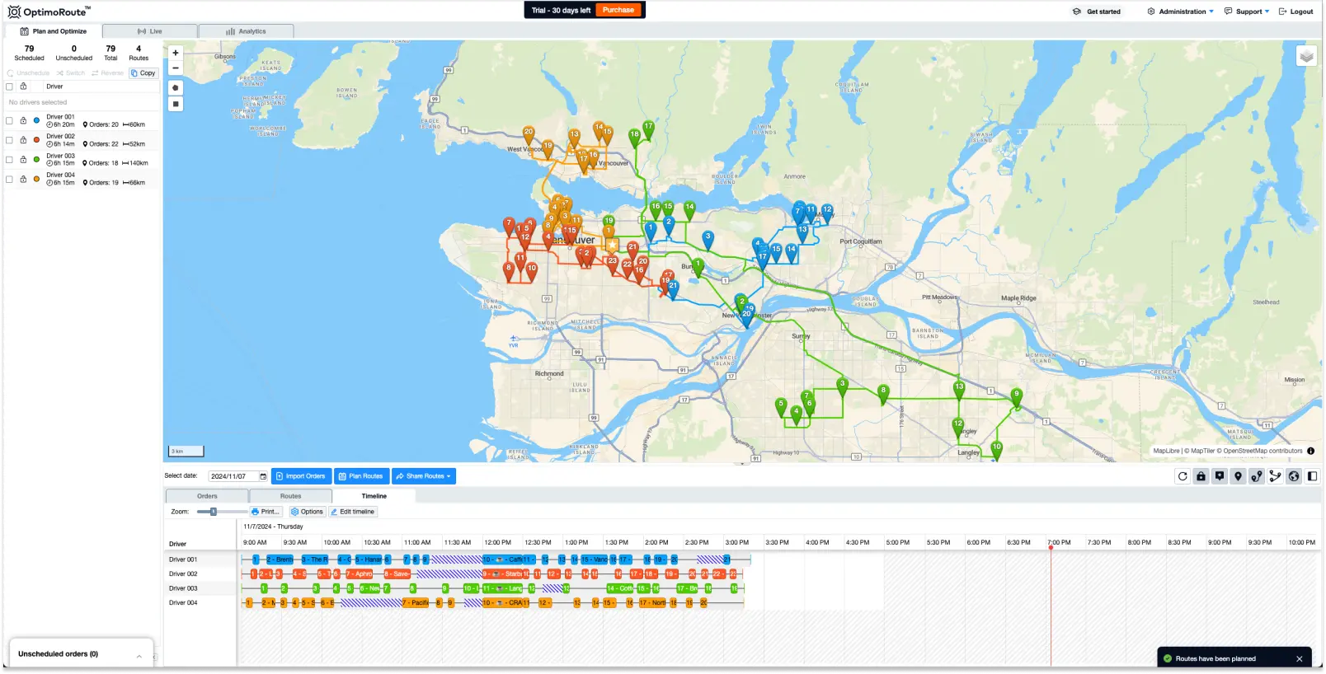Click orange map pin number 20
The height and width of the screenshot is (674, 1326).
(x=529, y=134)
